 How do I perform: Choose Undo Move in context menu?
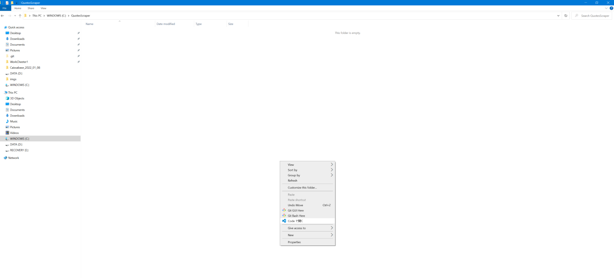(307, 205)
